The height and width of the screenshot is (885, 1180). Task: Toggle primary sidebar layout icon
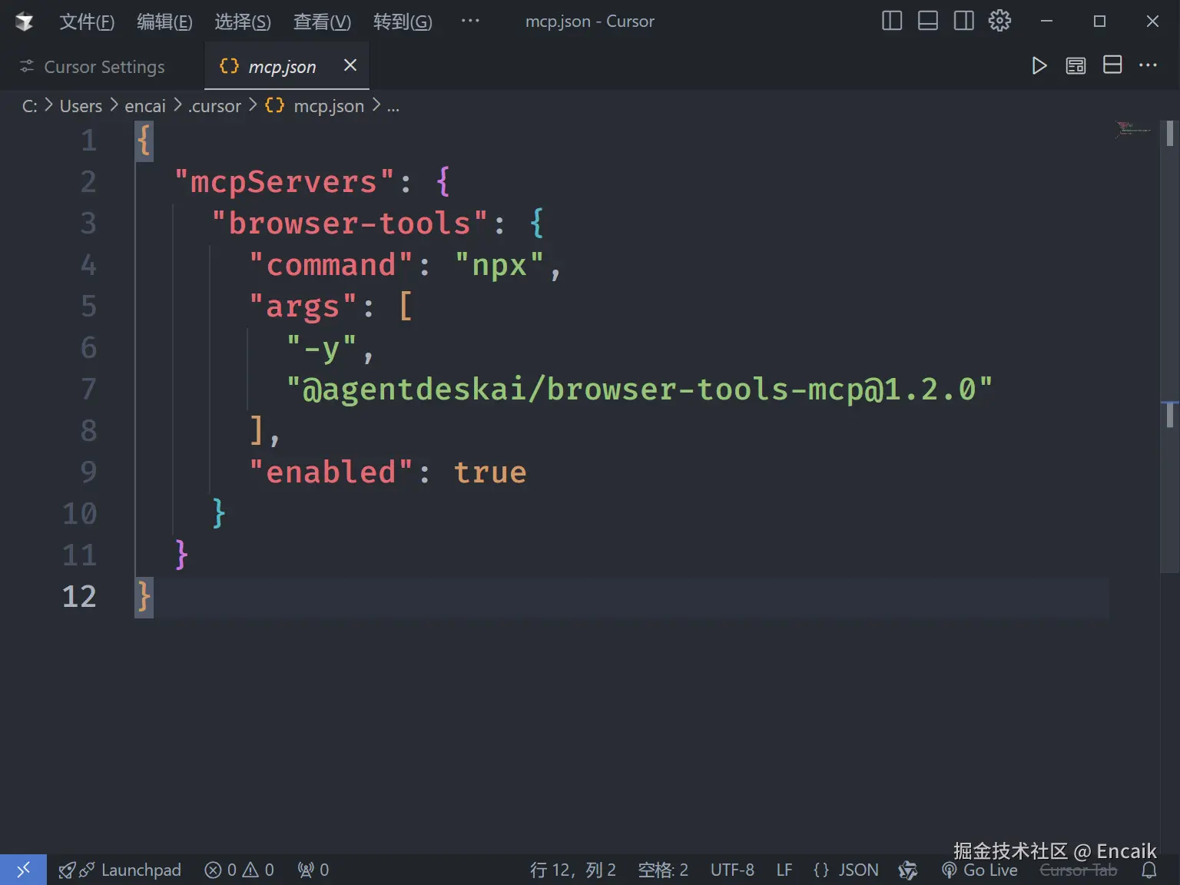click(x=892, y=21)
